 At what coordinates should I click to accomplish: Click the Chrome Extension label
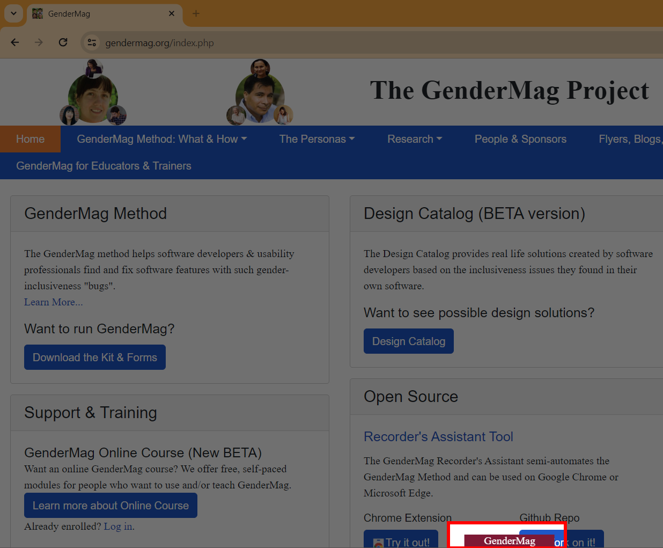pos(408,518)
